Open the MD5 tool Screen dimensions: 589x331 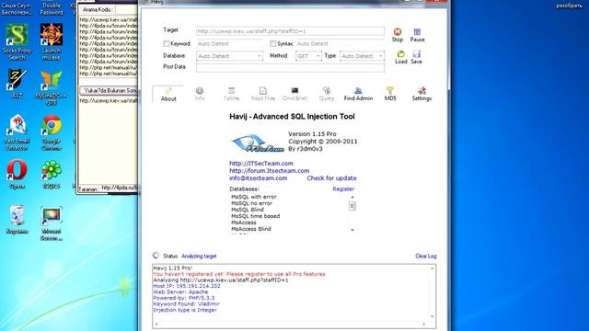click(x=390, y=94)
